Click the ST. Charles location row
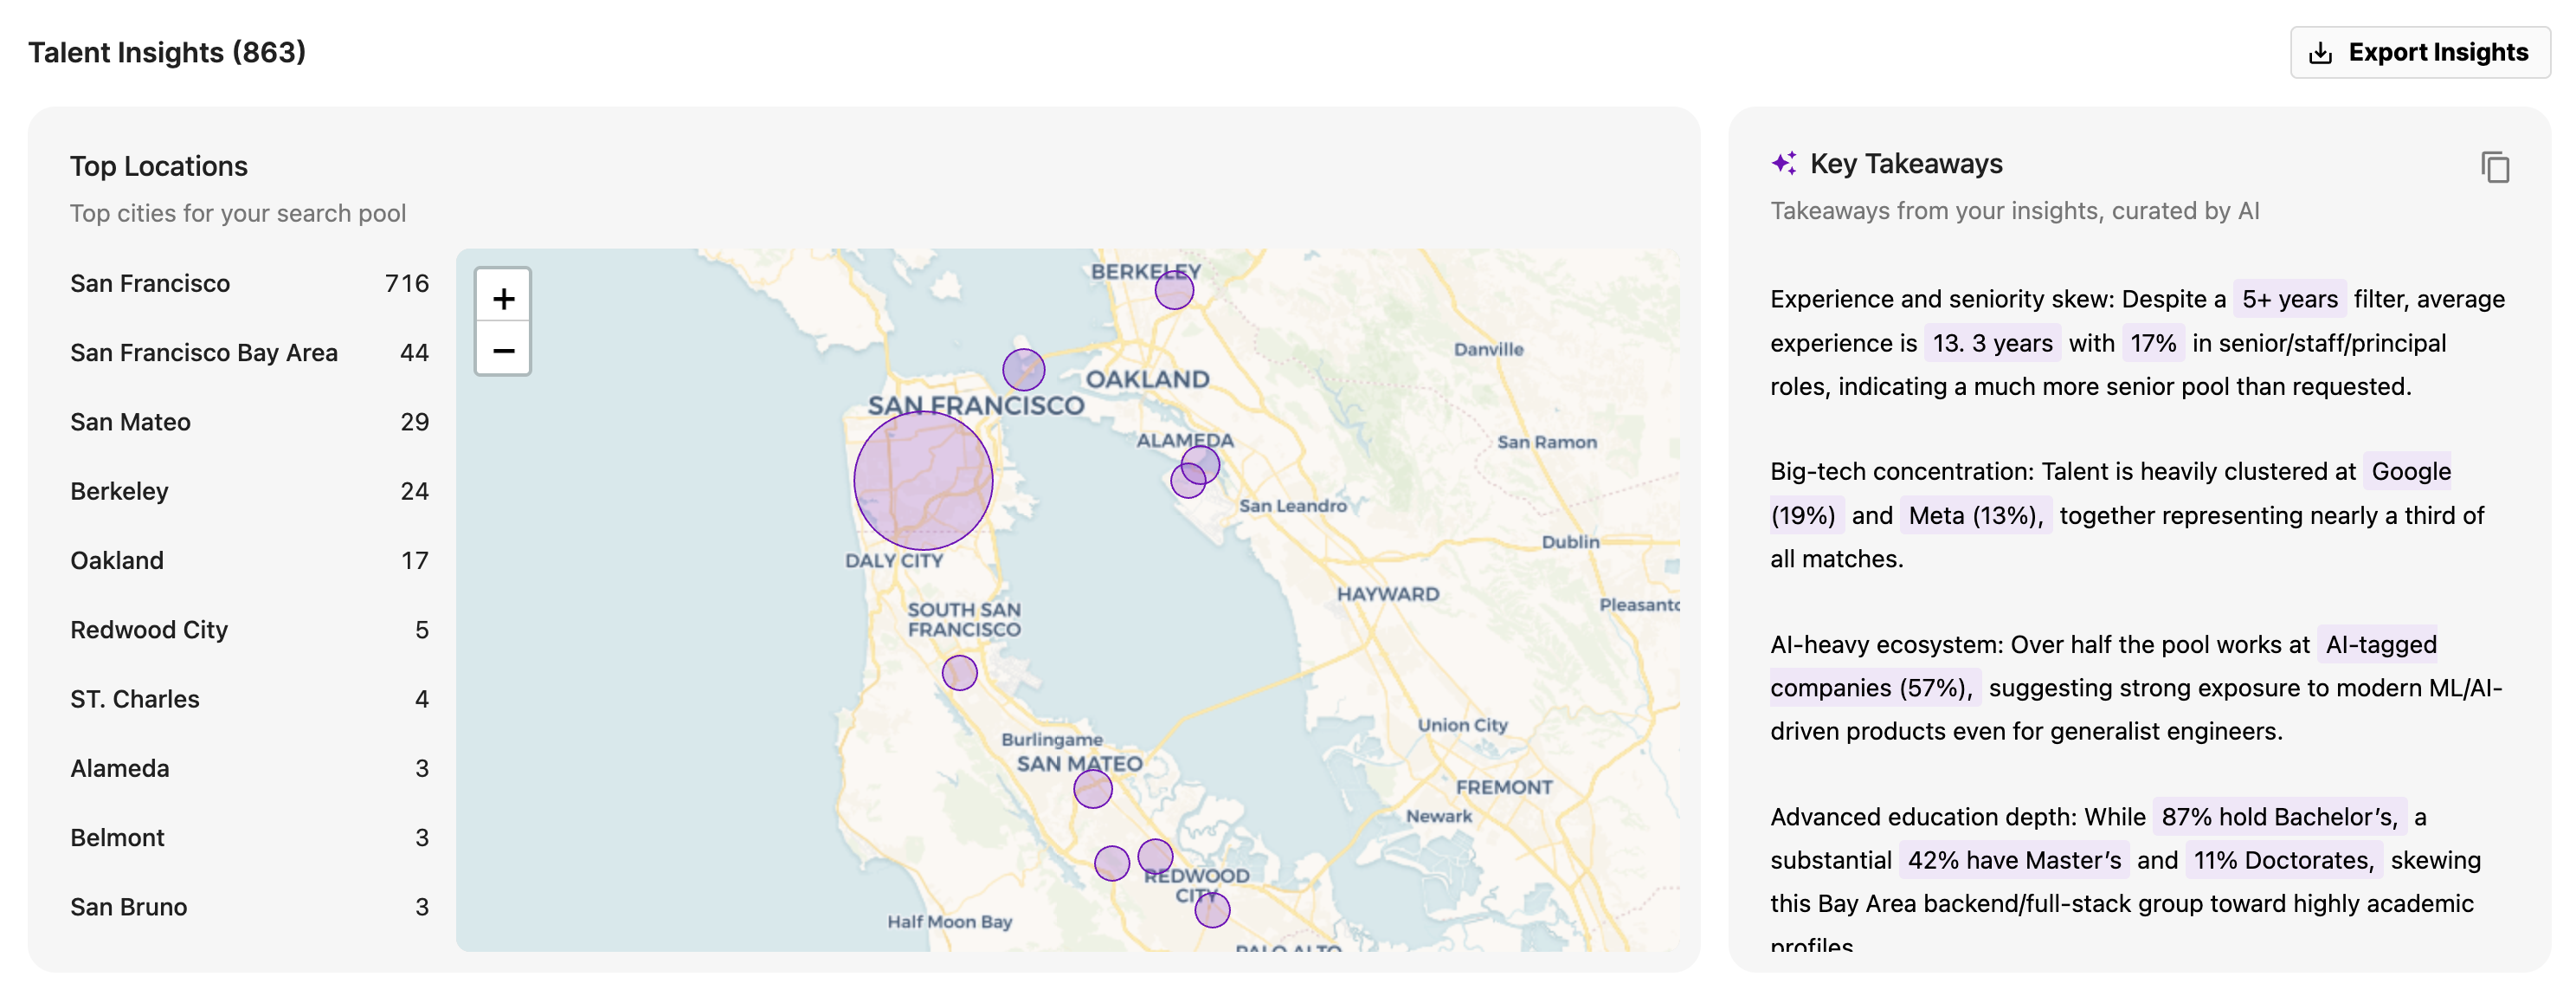 (249, 699)
